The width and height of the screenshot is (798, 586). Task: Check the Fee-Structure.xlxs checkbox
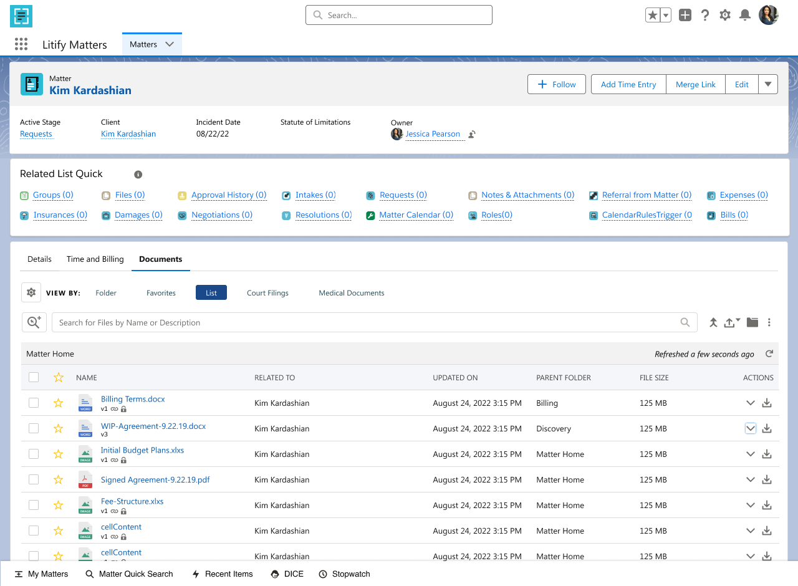tap(34, 505)
